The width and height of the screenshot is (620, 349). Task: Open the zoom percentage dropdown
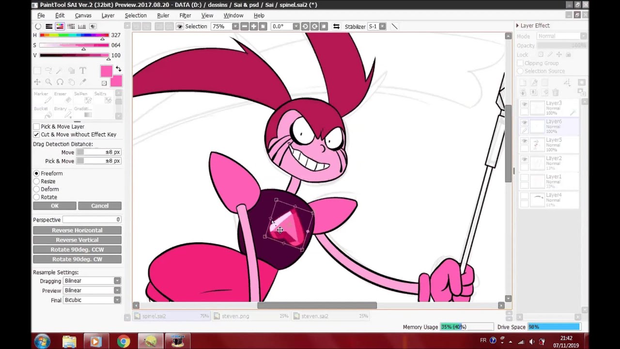pyautogui.click(x=235, y=26)
